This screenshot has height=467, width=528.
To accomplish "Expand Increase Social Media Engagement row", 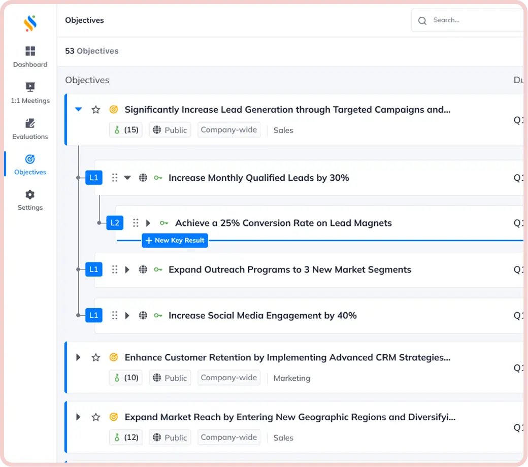I will [127, 315].
